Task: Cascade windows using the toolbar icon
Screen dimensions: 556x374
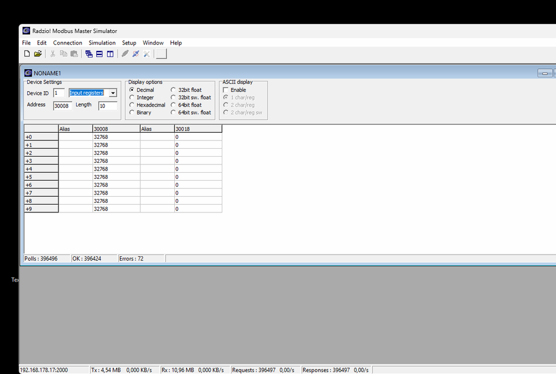Action: [x=89, y=54]
